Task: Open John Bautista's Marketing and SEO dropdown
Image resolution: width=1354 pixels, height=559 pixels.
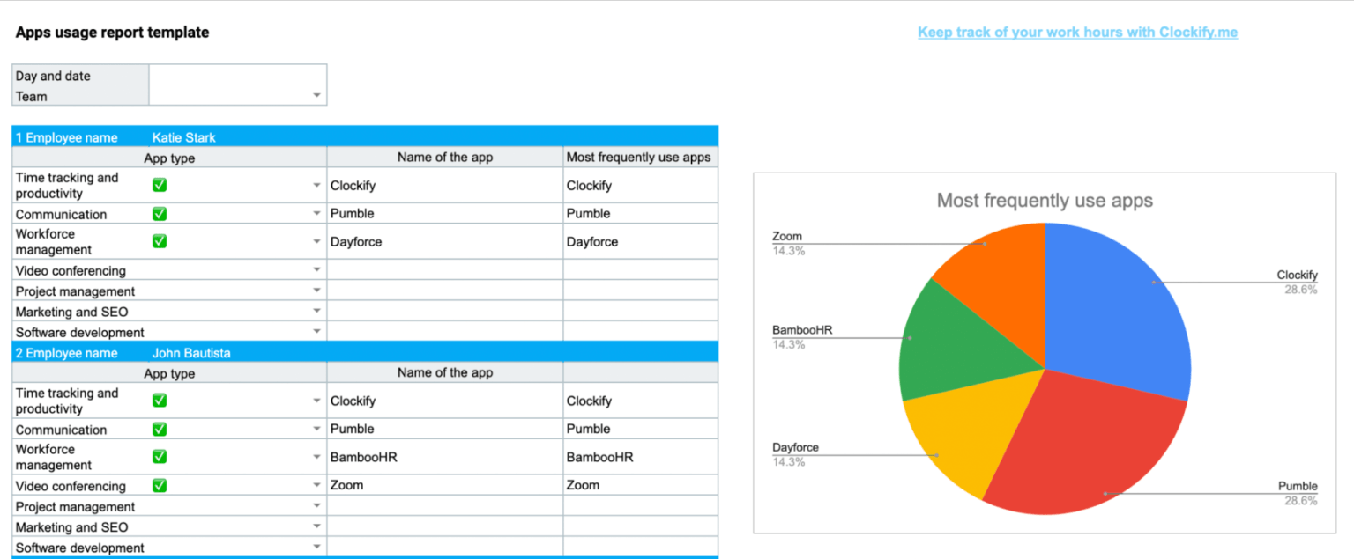Action: pyautogui.click(x=316, y=526)
